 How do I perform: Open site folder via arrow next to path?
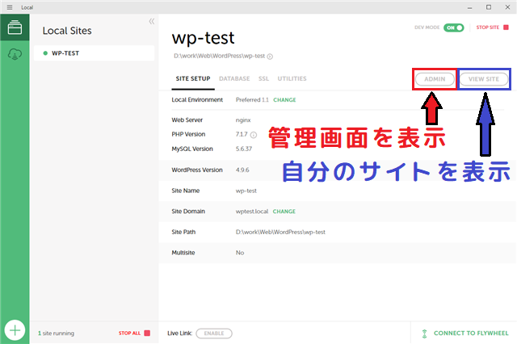pos(270,57)
